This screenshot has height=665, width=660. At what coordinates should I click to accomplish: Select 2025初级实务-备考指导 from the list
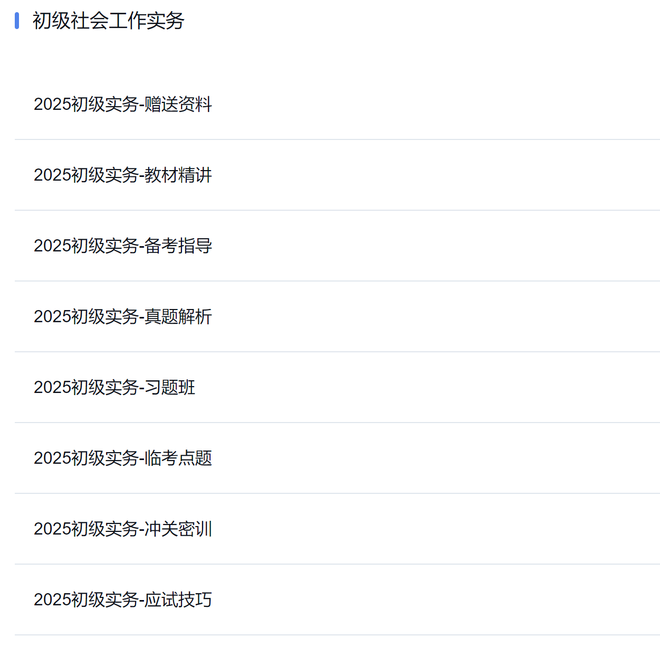(123, 246)
